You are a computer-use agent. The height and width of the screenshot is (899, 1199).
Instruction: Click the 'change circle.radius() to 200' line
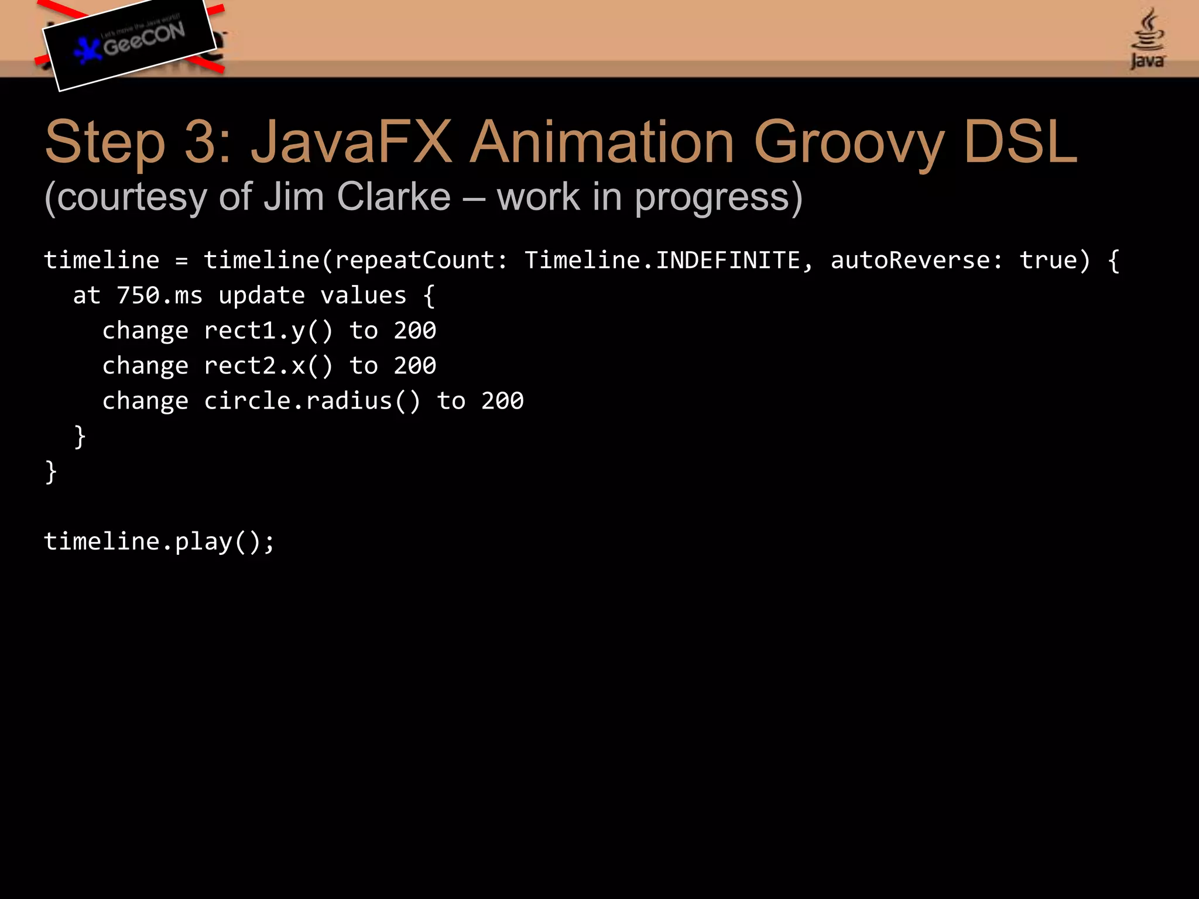click(x=313, y=401)
